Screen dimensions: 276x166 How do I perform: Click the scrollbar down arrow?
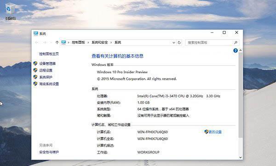(x=241, y=157)
